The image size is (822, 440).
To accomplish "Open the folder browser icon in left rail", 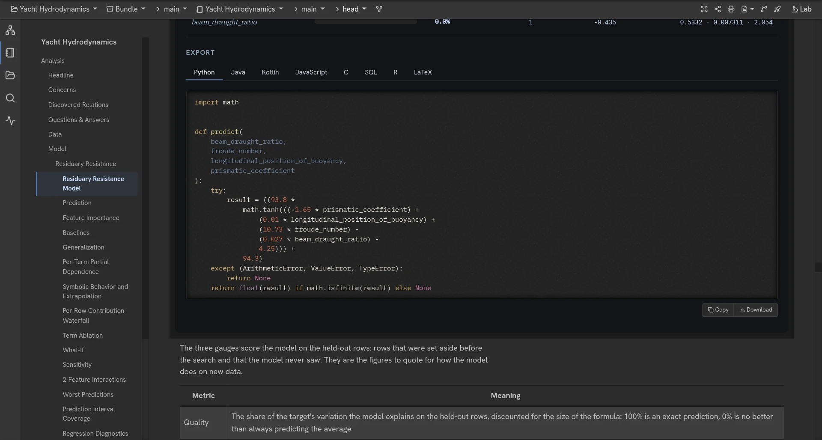I will (x=10, y=75).
